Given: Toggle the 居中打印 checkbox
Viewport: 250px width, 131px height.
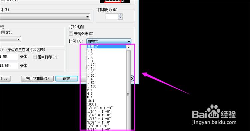Looking at the screenshot, I should (x=35, y=57).
